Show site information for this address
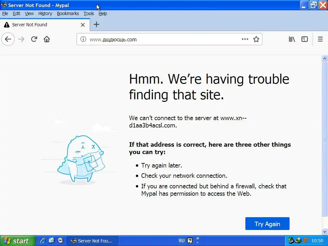The height and width of the screenshot is (246, 328). (x=83, y=39)
